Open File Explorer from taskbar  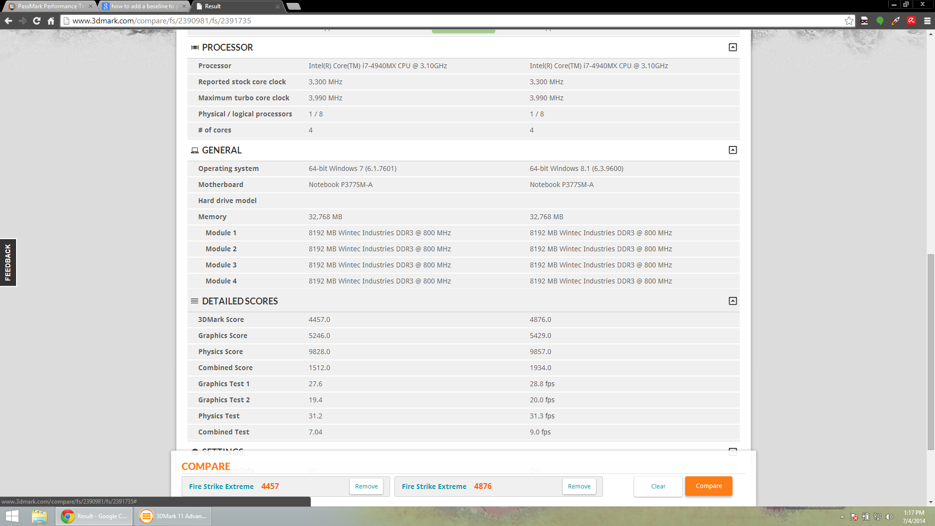[39, 516]
